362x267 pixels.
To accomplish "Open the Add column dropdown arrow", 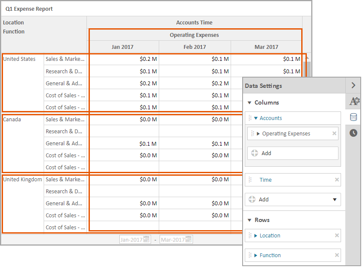I will [335, 199].
